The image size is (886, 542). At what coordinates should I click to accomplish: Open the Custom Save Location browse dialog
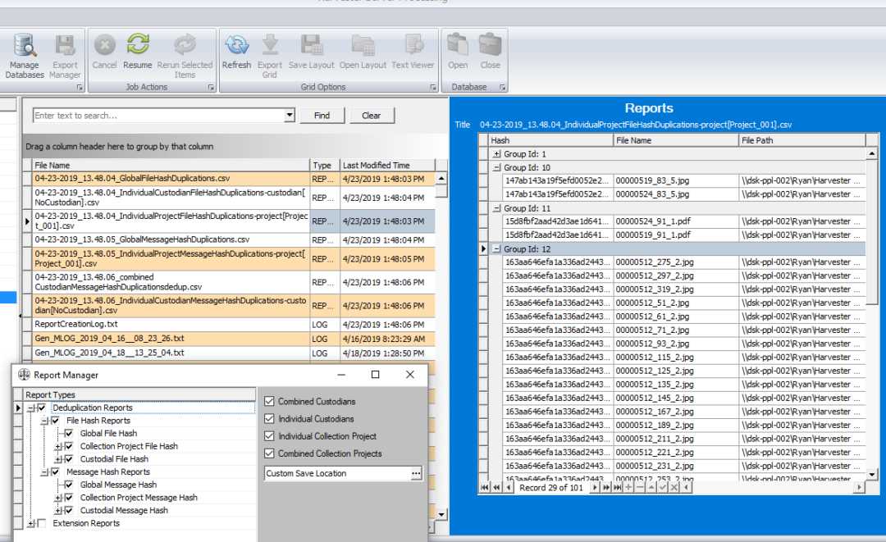[x=416, y=473]
